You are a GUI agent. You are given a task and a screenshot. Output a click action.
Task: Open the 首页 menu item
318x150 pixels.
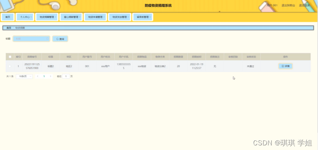[x=8, y=17]
